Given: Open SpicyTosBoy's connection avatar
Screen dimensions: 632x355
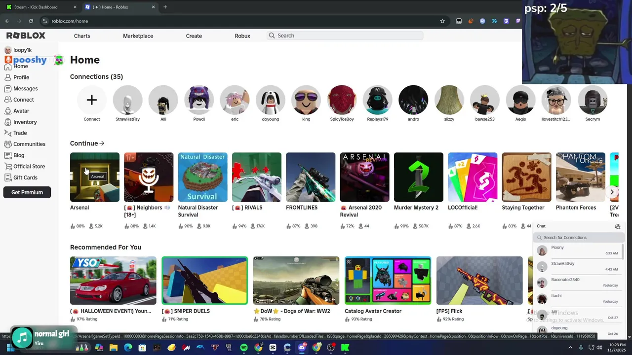Looking at the screenshot, I should click(x=342, y=100).
